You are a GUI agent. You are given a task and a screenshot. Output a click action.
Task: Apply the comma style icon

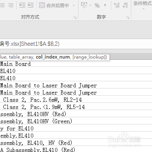click(105, 5)
